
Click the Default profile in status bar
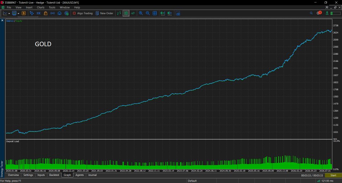click(x=192, y=181)
